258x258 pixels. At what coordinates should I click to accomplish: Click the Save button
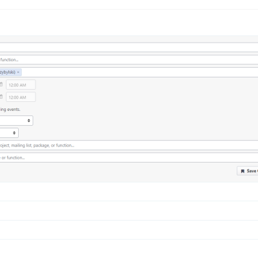[248, 171]
